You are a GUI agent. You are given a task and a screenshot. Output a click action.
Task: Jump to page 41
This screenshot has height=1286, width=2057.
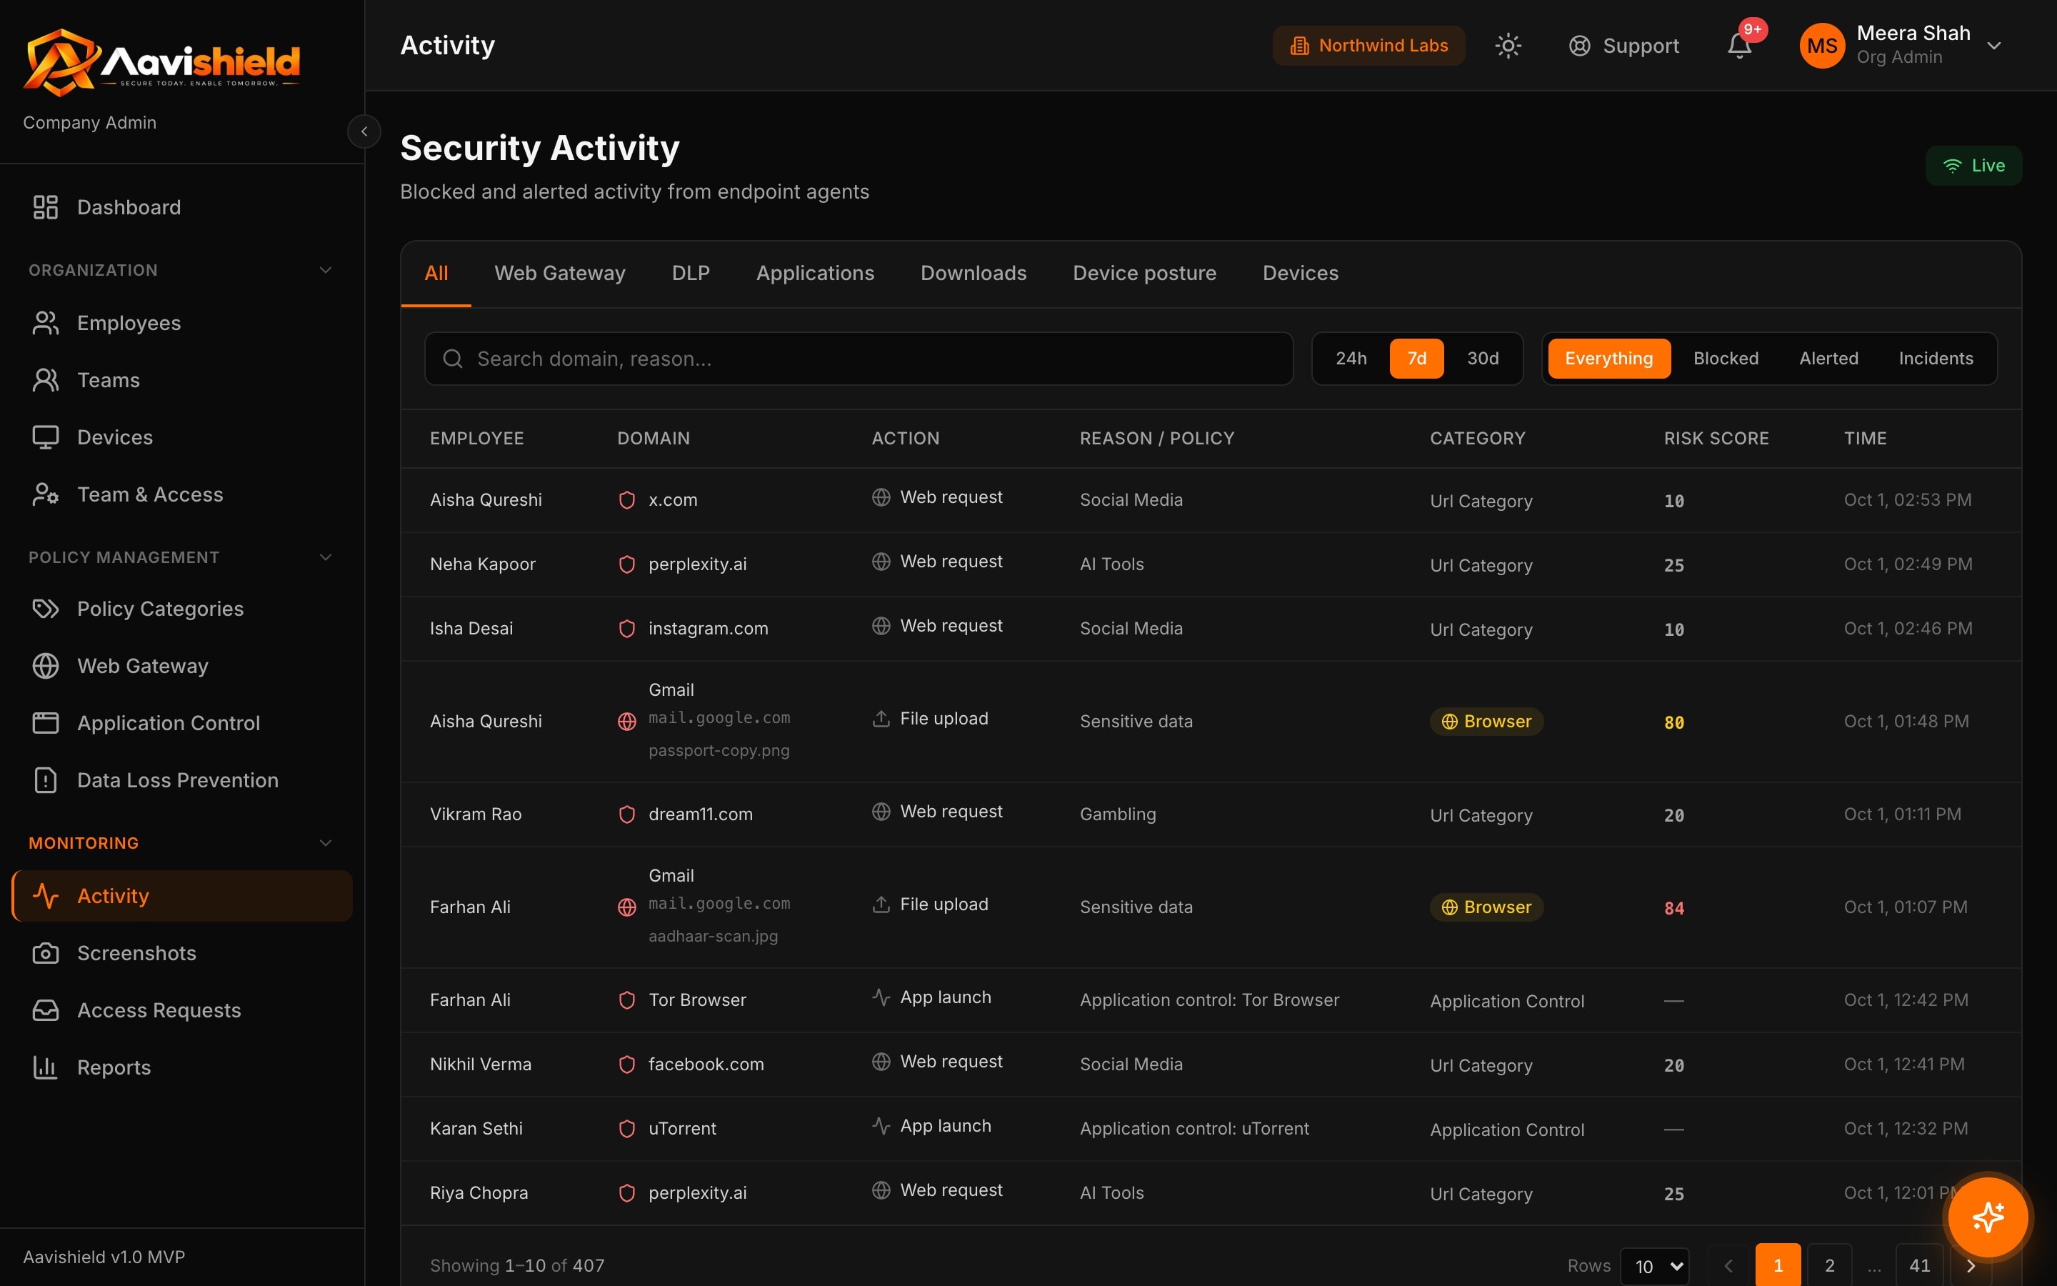click(x=1919, y=1265)
